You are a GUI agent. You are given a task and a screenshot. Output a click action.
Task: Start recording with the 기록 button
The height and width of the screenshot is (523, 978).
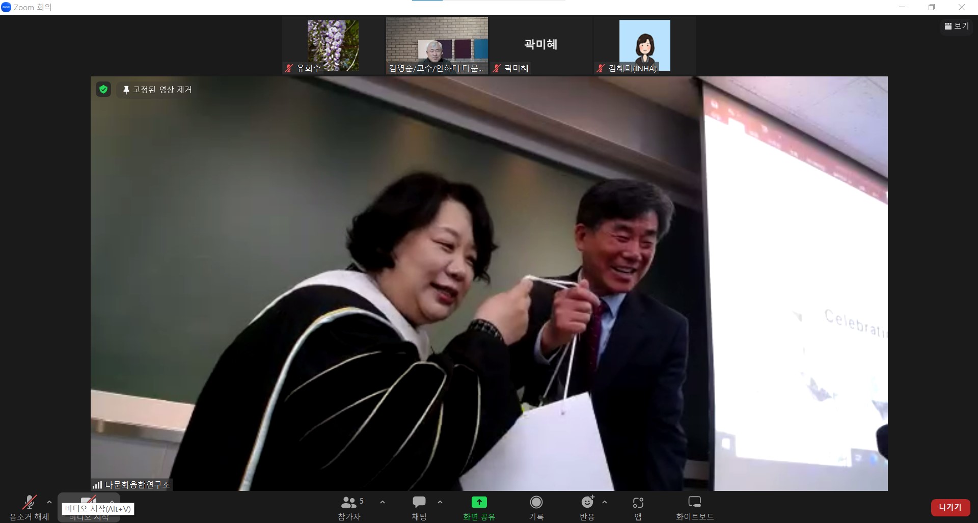pyautogui.click(x=536, y=507)
